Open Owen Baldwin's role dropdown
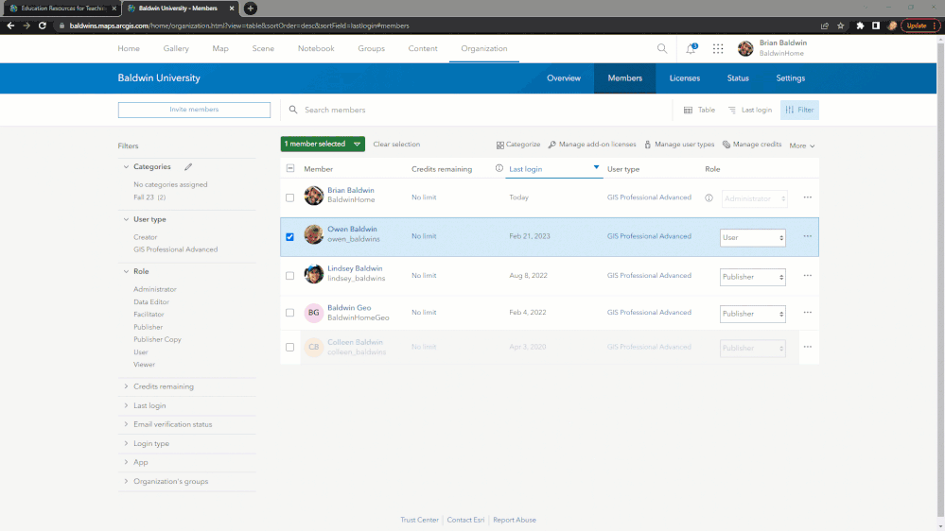Screen dimensions: 945x531 point(753,238)
